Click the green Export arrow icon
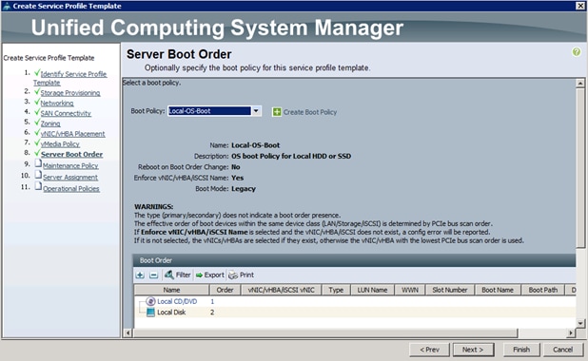This screenshot has height=361, width=588. pyautogui.click(x=199, y=275)
